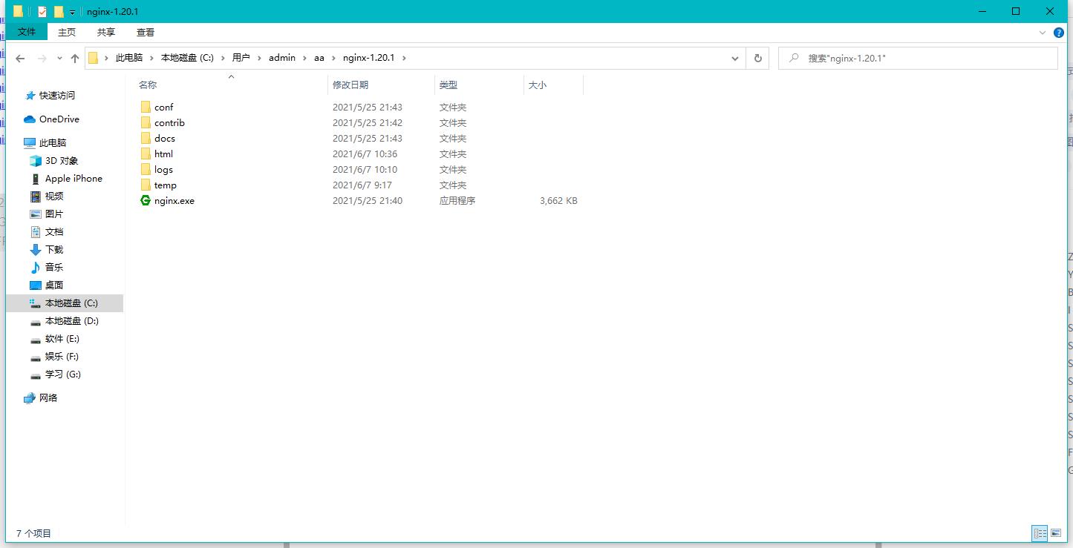This screenshot has width=1073, height=548.
Task: Click the 2021/6/7 10:36 date of html
Action: pos(365,154)
